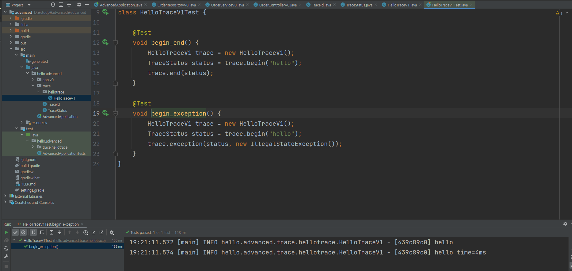
Task: Expand all test results in Run panel
Action: coord(51,232)
